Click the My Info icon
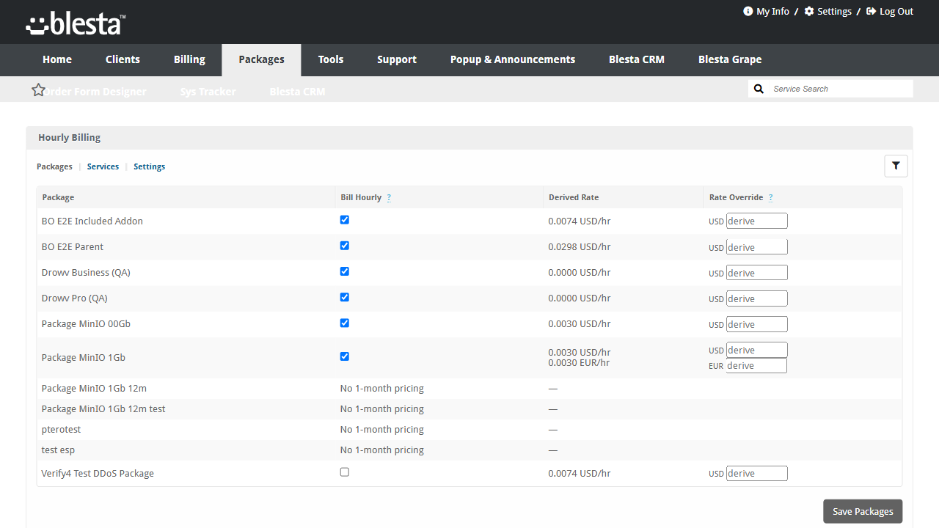The width and height of the screenshot is (939, 528). point(748,11)
